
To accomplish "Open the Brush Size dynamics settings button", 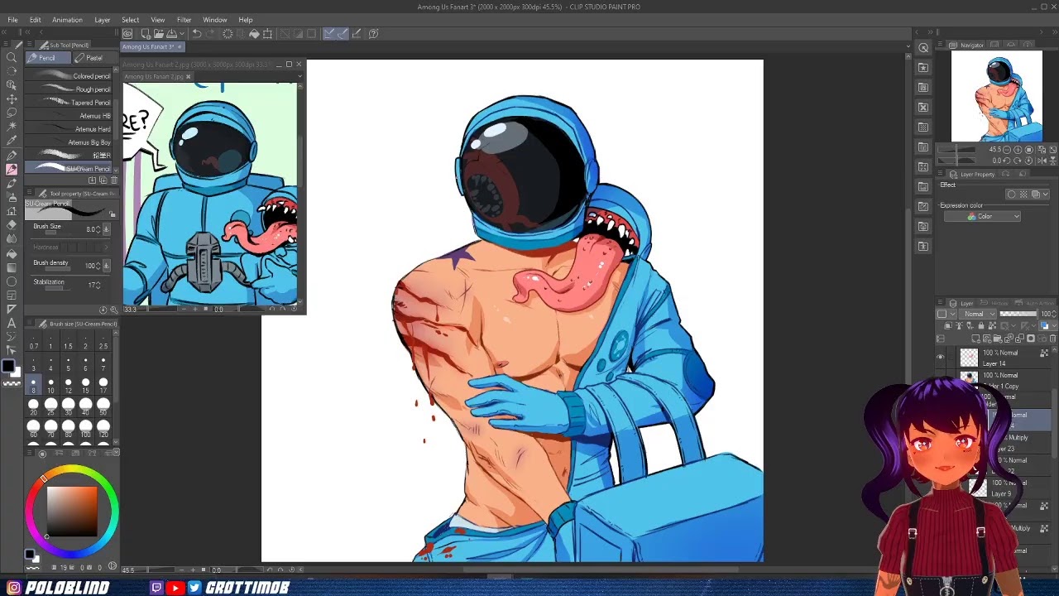I will point(106,229).
